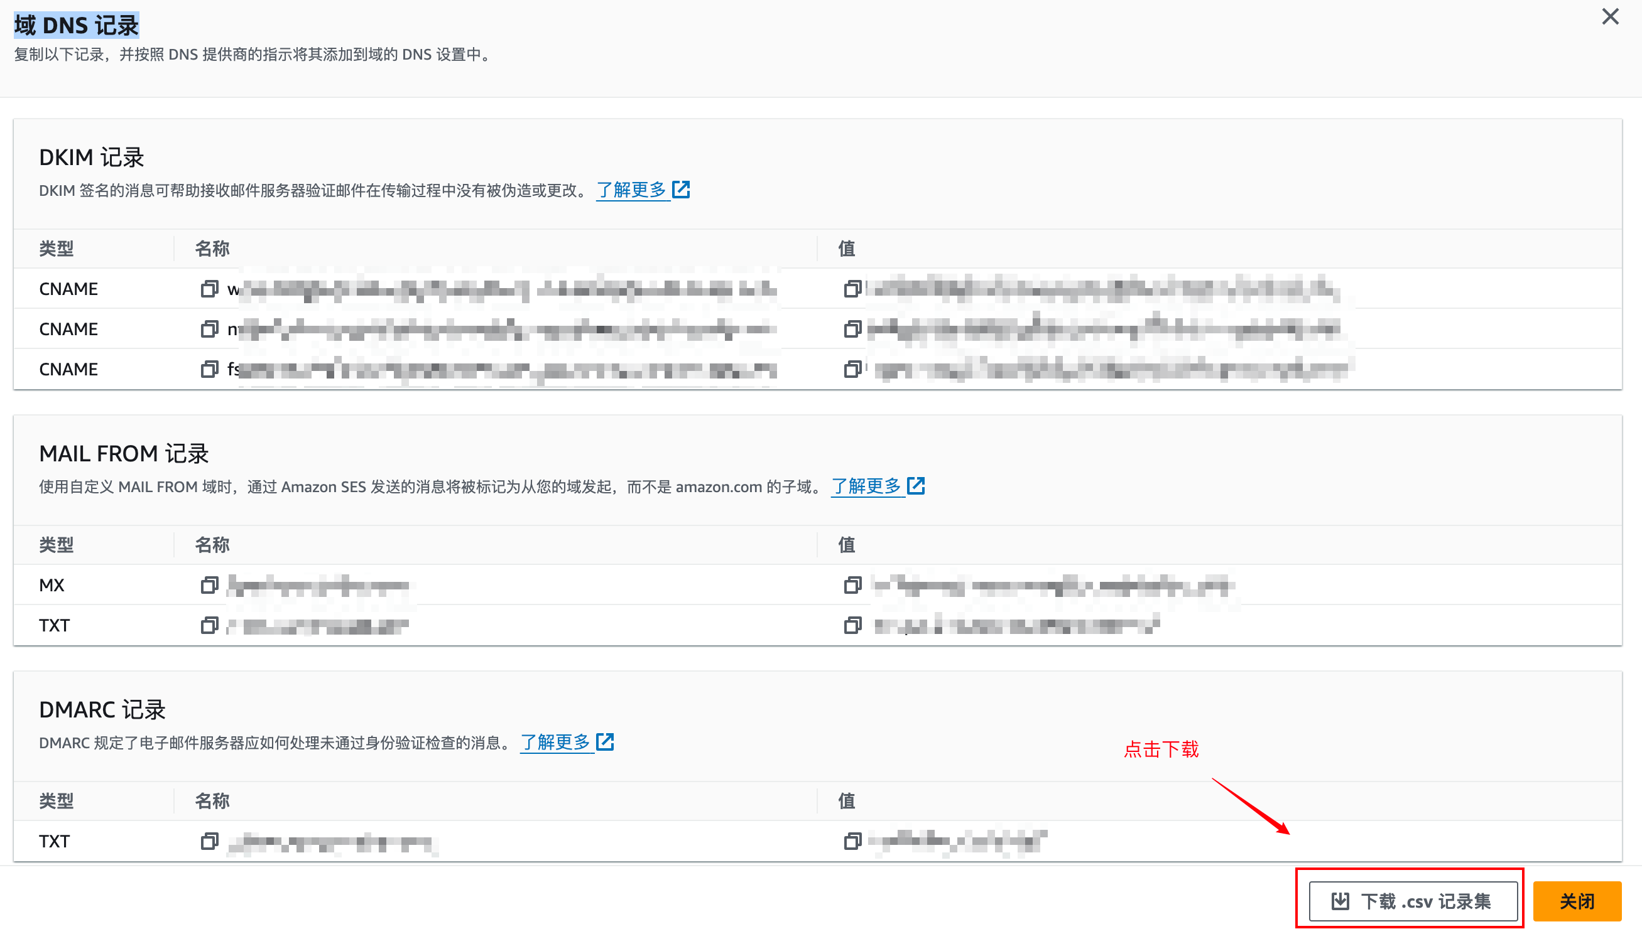Click the orange 关闭 button

tap(1577, 901)
